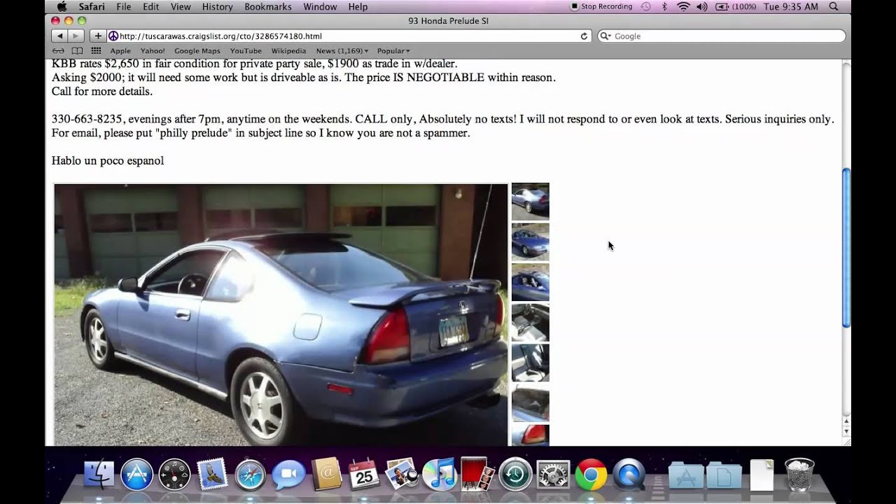Show all bookmarks book icon
Image resolution: width=896 pixels, height=504 pixels.
pos(77,51)
